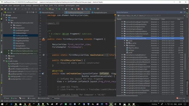Screen dimensions: 189x106
Task: Click the Search Everywhere magnifier icon
Action: point(184,9)
